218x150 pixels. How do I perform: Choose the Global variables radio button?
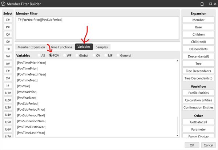(77, 55)
